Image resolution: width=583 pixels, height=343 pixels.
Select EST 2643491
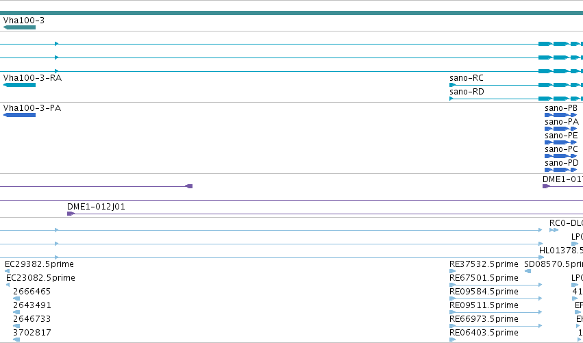[32, 305]
